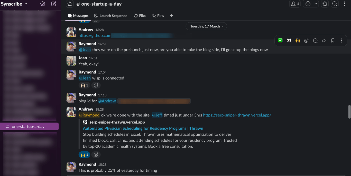Switch to the Launch Sequence tab
This screenshot has height=176, width=351.
point(111,16)
